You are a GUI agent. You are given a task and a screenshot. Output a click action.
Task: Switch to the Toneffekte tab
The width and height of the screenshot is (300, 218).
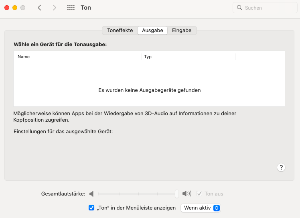[x=120, y=31]
